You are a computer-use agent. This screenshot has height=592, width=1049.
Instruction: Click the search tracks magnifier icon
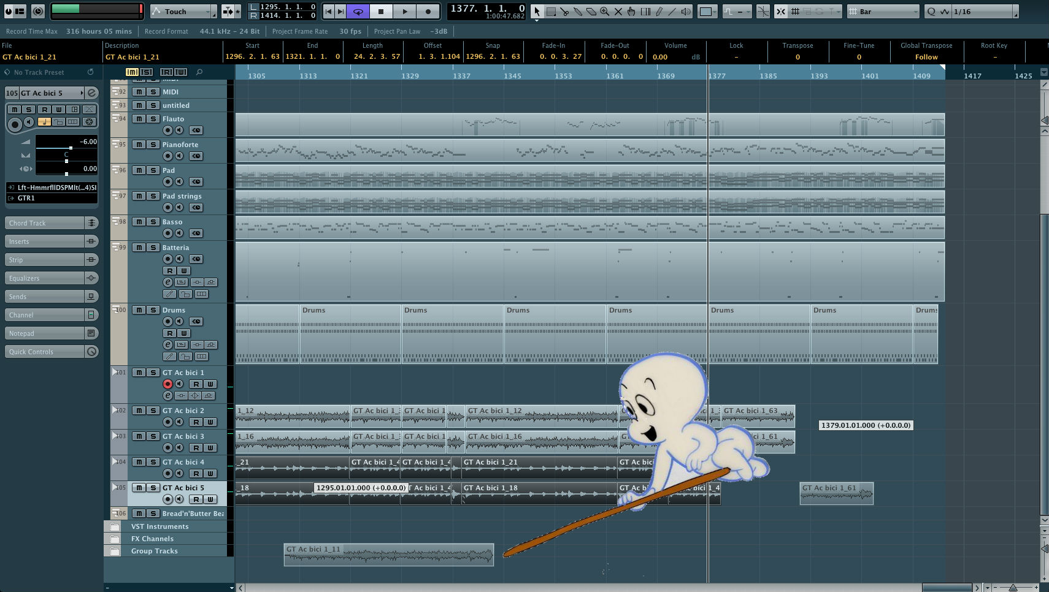click(199, 72)
